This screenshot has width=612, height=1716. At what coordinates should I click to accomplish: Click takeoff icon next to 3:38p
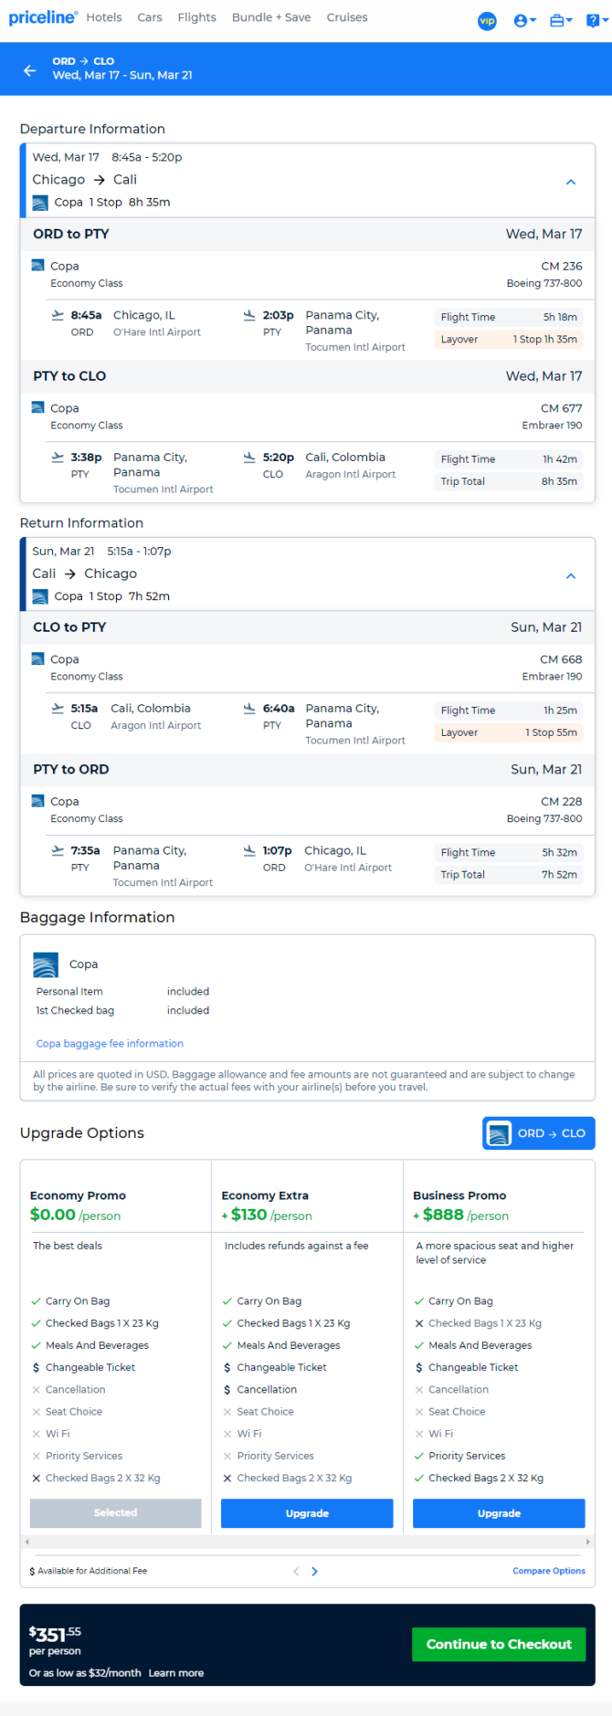58,457
